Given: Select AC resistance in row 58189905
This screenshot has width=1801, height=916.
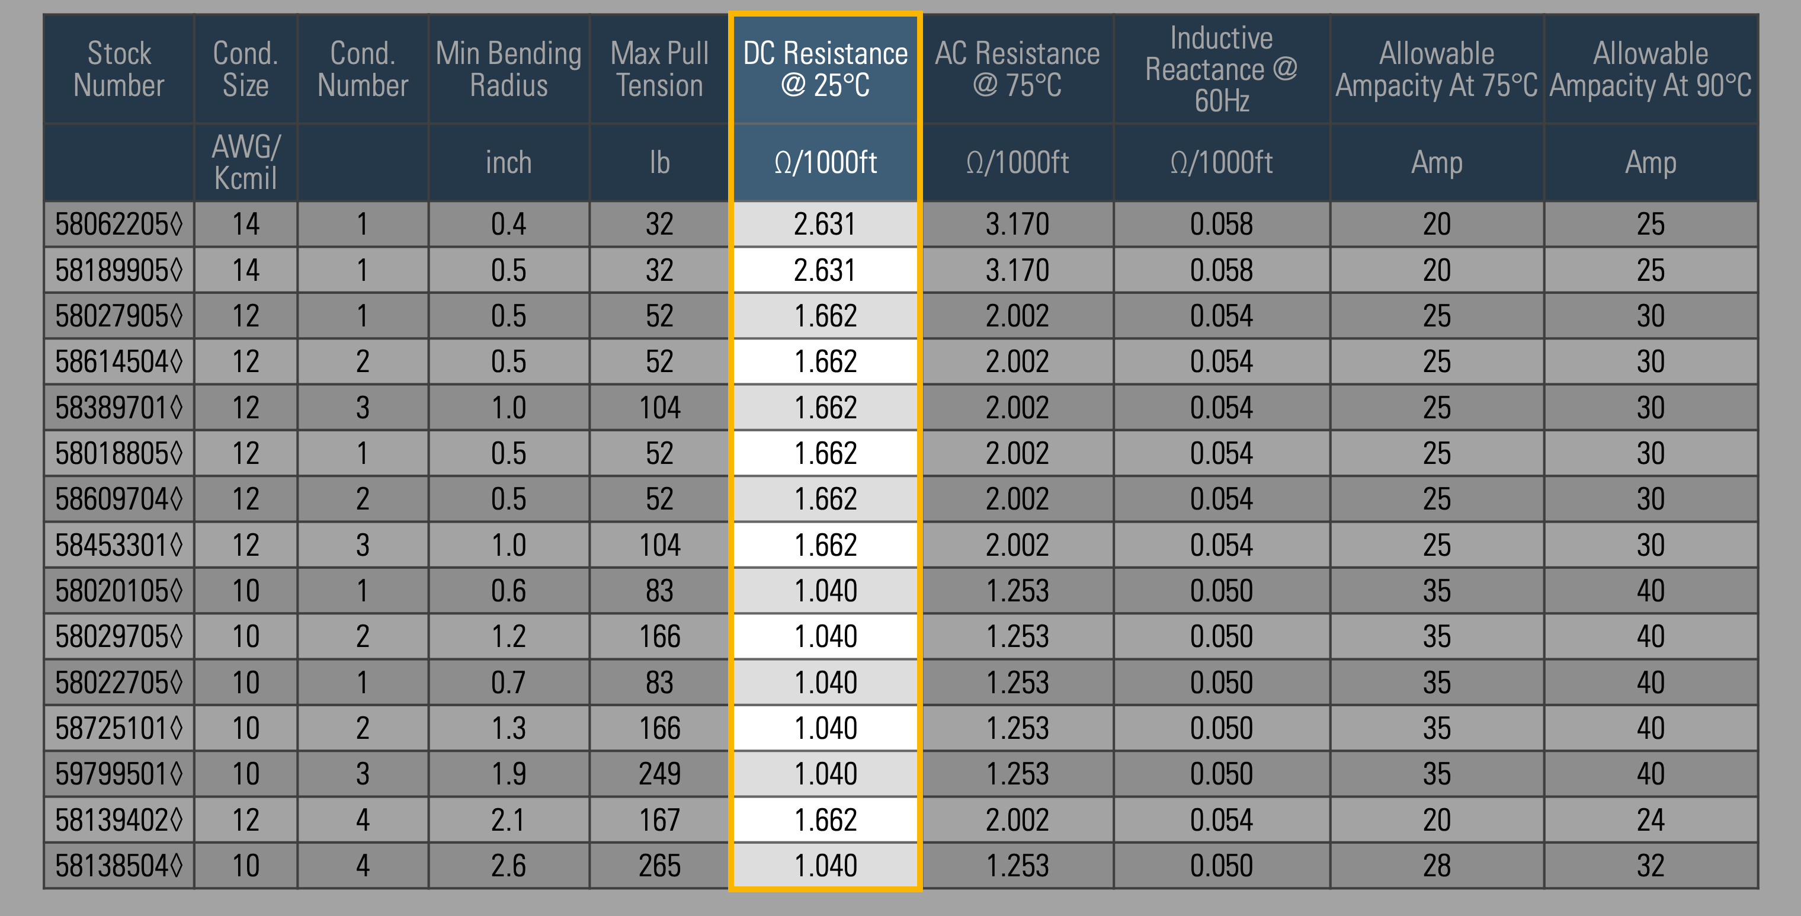Looking at the screenshot, I should pyautogui.click(x=1017, y=270).
